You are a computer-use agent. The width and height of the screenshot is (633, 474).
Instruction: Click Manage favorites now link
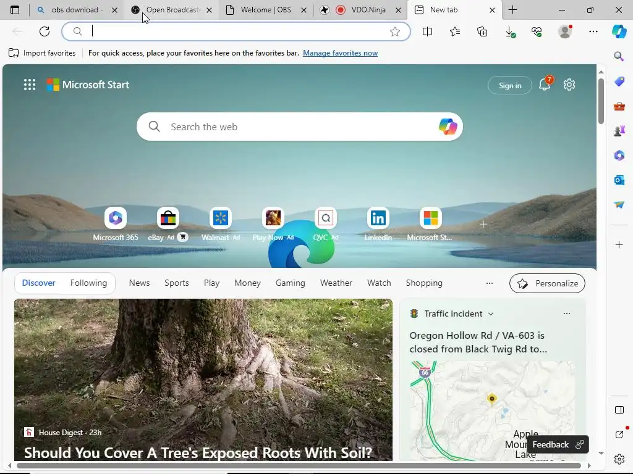pos(340,53)
